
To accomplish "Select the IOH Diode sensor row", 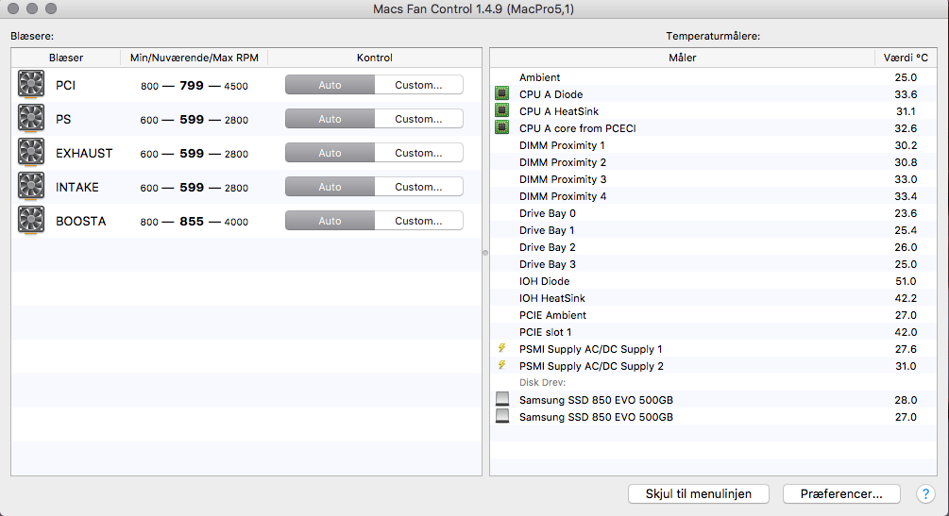I will click(713, 281).
